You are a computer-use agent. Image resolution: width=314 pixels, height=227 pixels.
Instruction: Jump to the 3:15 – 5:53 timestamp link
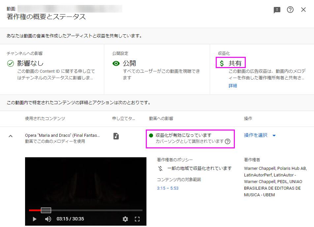168,188
